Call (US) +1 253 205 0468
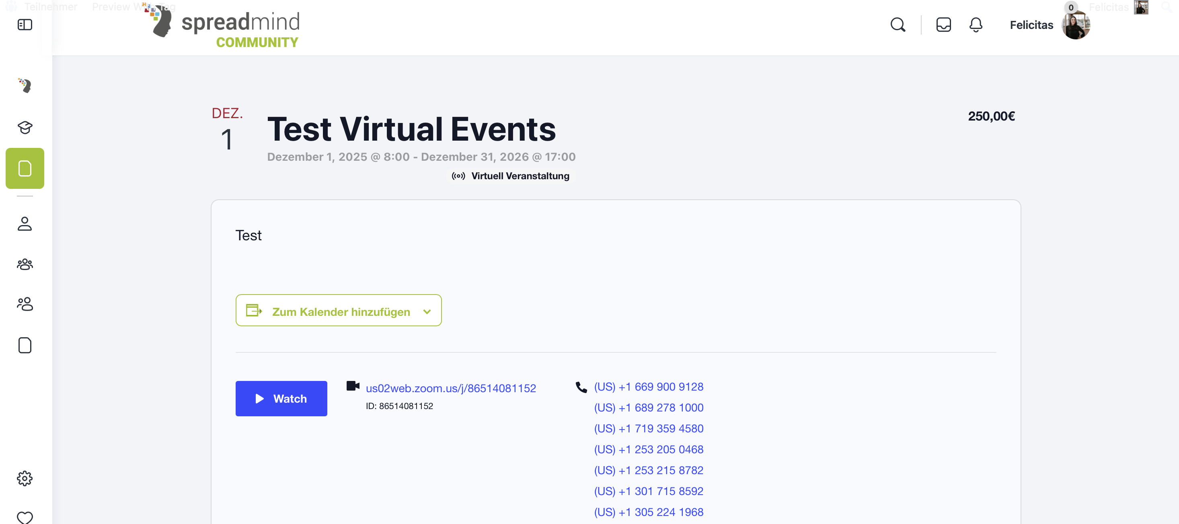1179x524 pixels. point(649,450)
